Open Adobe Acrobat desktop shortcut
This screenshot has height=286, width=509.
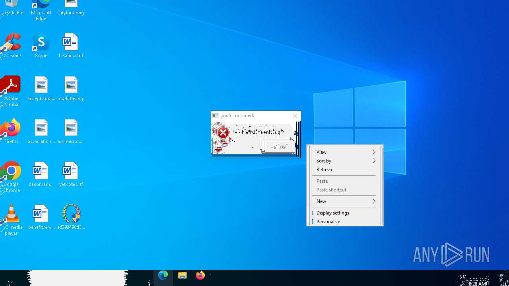pos(11,91)
